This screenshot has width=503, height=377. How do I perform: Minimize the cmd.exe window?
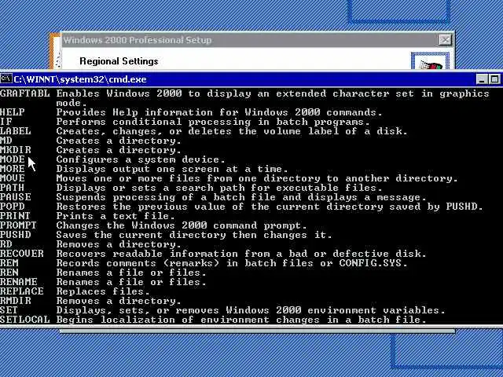pyautogui.click(x=482, y=79)
